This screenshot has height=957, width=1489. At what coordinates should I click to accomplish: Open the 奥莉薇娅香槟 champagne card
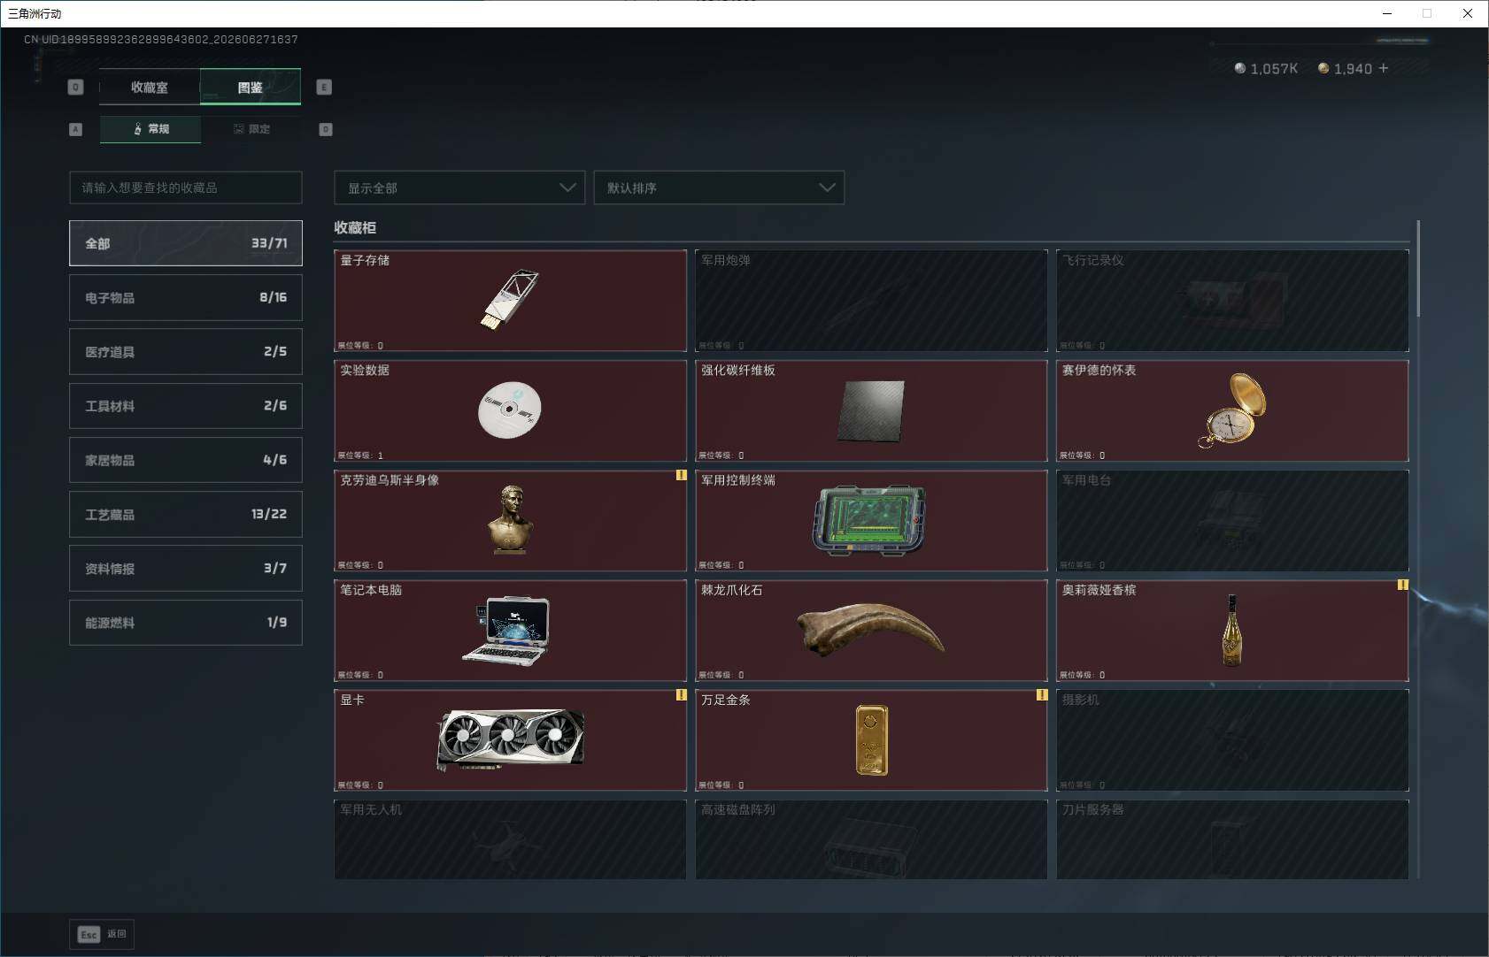[x=1232, y=630]
